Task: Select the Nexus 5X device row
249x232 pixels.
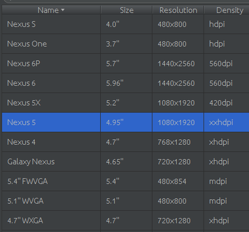Action: pyautogui.click(x=126, y=103)
